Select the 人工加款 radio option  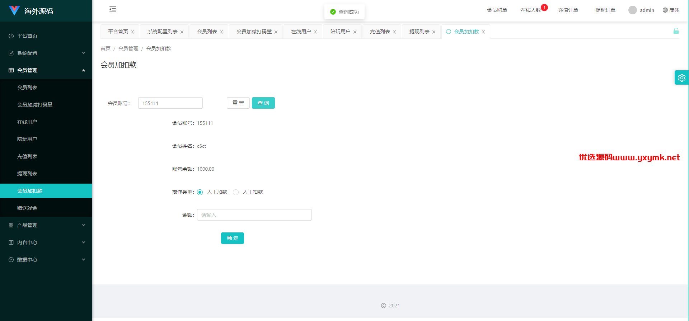[200, 192]
